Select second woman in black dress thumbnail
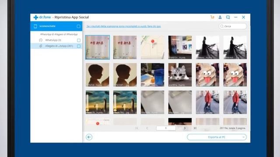 (x=235, y=47)
